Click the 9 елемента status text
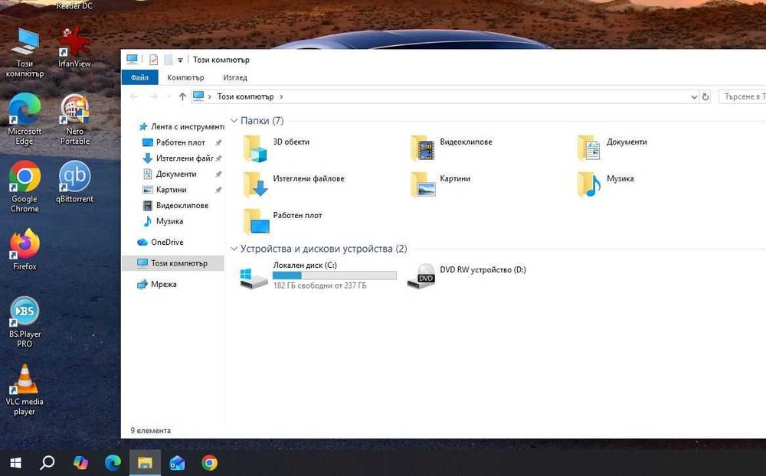This screenshot has height=476, width=766. pos(150,431)
